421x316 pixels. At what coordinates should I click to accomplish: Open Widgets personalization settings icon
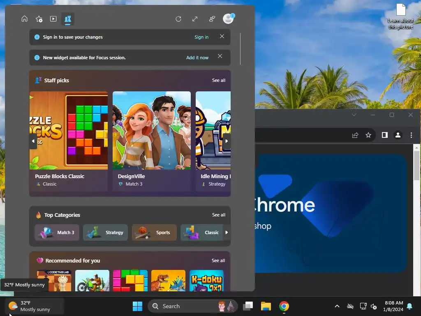212,19
